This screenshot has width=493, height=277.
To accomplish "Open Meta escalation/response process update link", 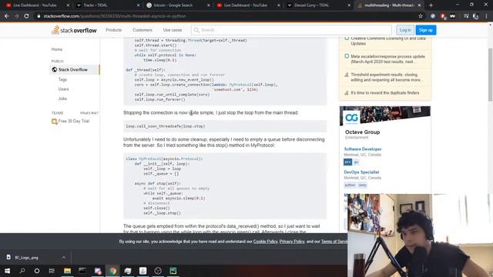I will 387,59.
